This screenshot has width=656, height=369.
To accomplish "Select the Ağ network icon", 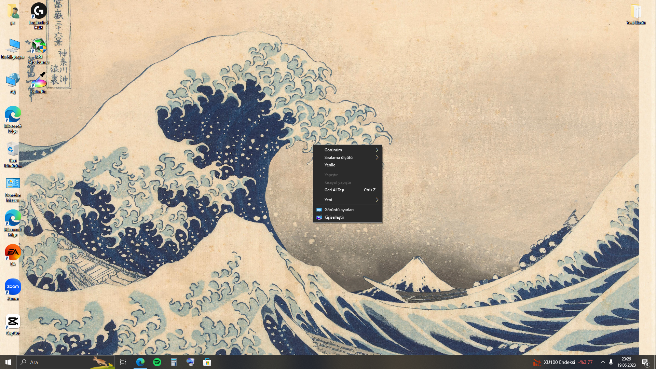I will [x=13, y=83].
